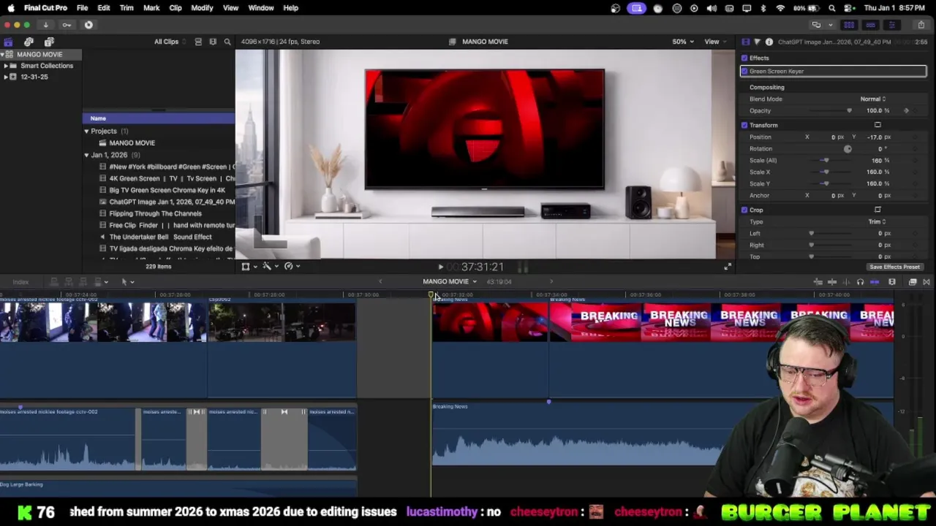Open the Crop Type Trim dropdown

click(x=877, y=221)
